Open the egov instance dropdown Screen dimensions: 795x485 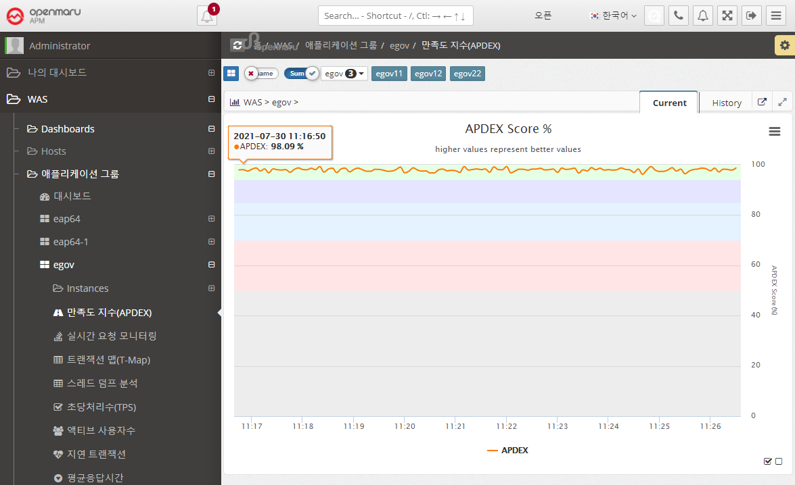[344, 73]
